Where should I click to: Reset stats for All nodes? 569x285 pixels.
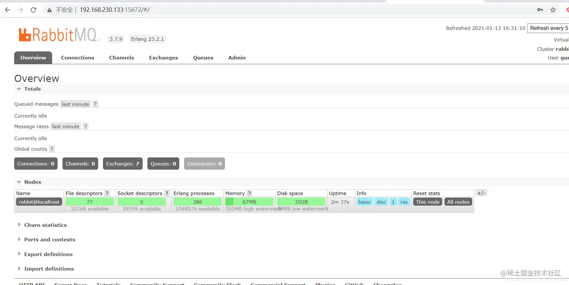[x=458, y=202]
